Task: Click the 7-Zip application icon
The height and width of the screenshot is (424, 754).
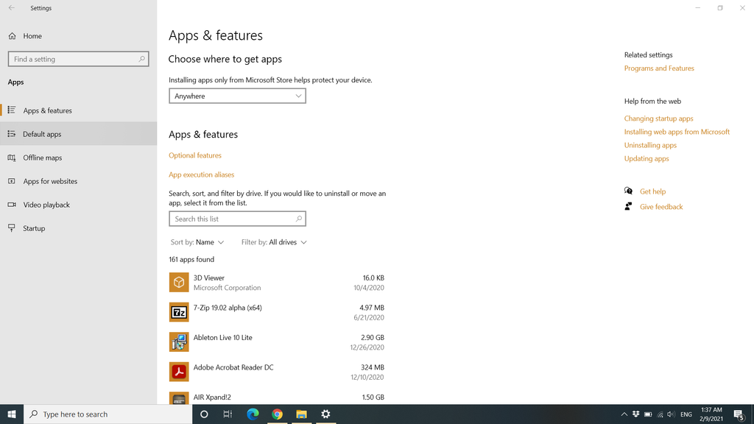Action: pyautogui.click(x=178, y=312)
